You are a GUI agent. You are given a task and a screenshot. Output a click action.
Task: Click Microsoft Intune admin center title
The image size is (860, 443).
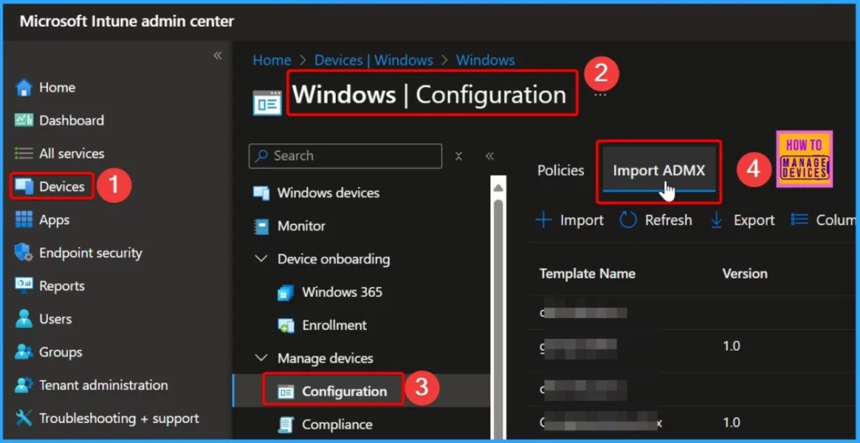click(x=127, y=21)
